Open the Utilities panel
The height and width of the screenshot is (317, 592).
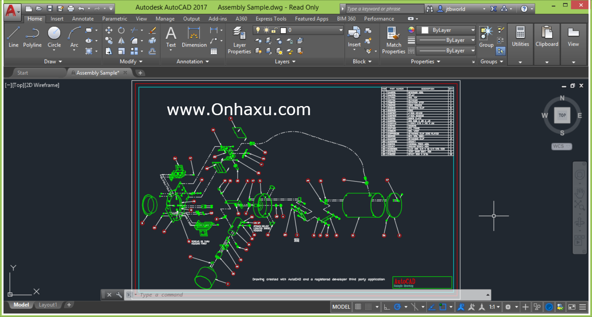(520, 44)
